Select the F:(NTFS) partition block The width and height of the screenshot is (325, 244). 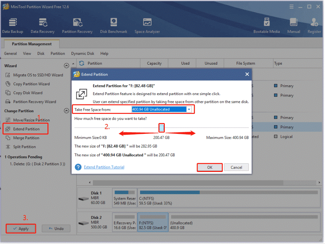(x=153, y=222)
